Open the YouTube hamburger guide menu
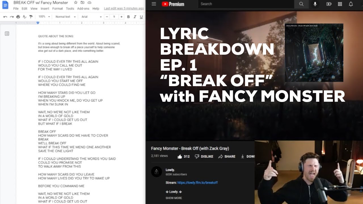This screenshot has width=363, height=204. (x=154, y=4)
